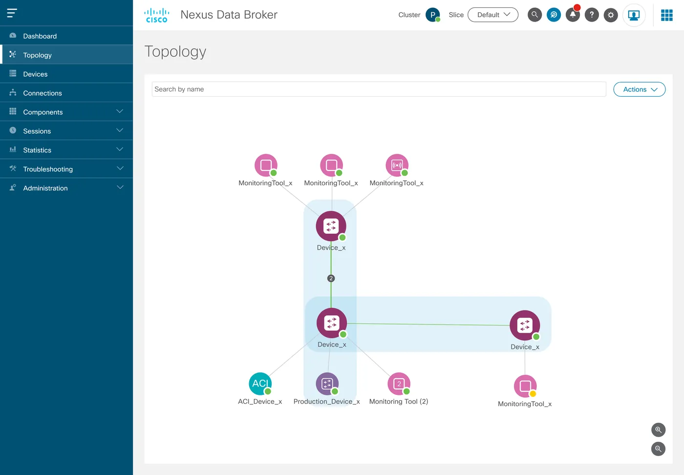Expand the Administration menu chevron
This screenshot has height=475, width=684.
click(120, 188)
